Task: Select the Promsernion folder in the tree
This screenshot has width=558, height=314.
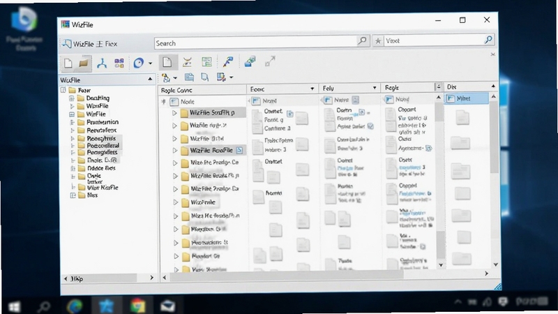Action: point(103,121)
